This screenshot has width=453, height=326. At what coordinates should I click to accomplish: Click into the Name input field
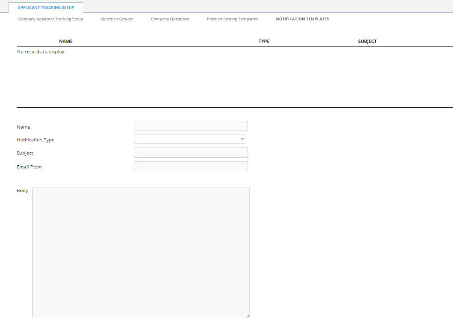pyautogui.click(x=191, y=126)
